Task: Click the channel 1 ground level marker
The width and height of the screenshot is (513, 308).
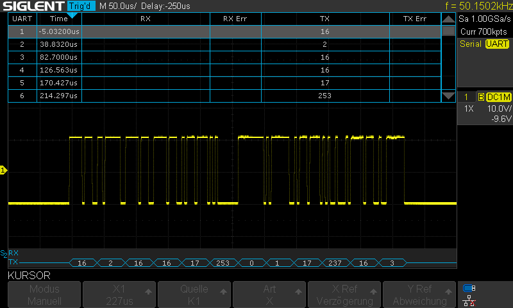Action: tap(3, 170)
